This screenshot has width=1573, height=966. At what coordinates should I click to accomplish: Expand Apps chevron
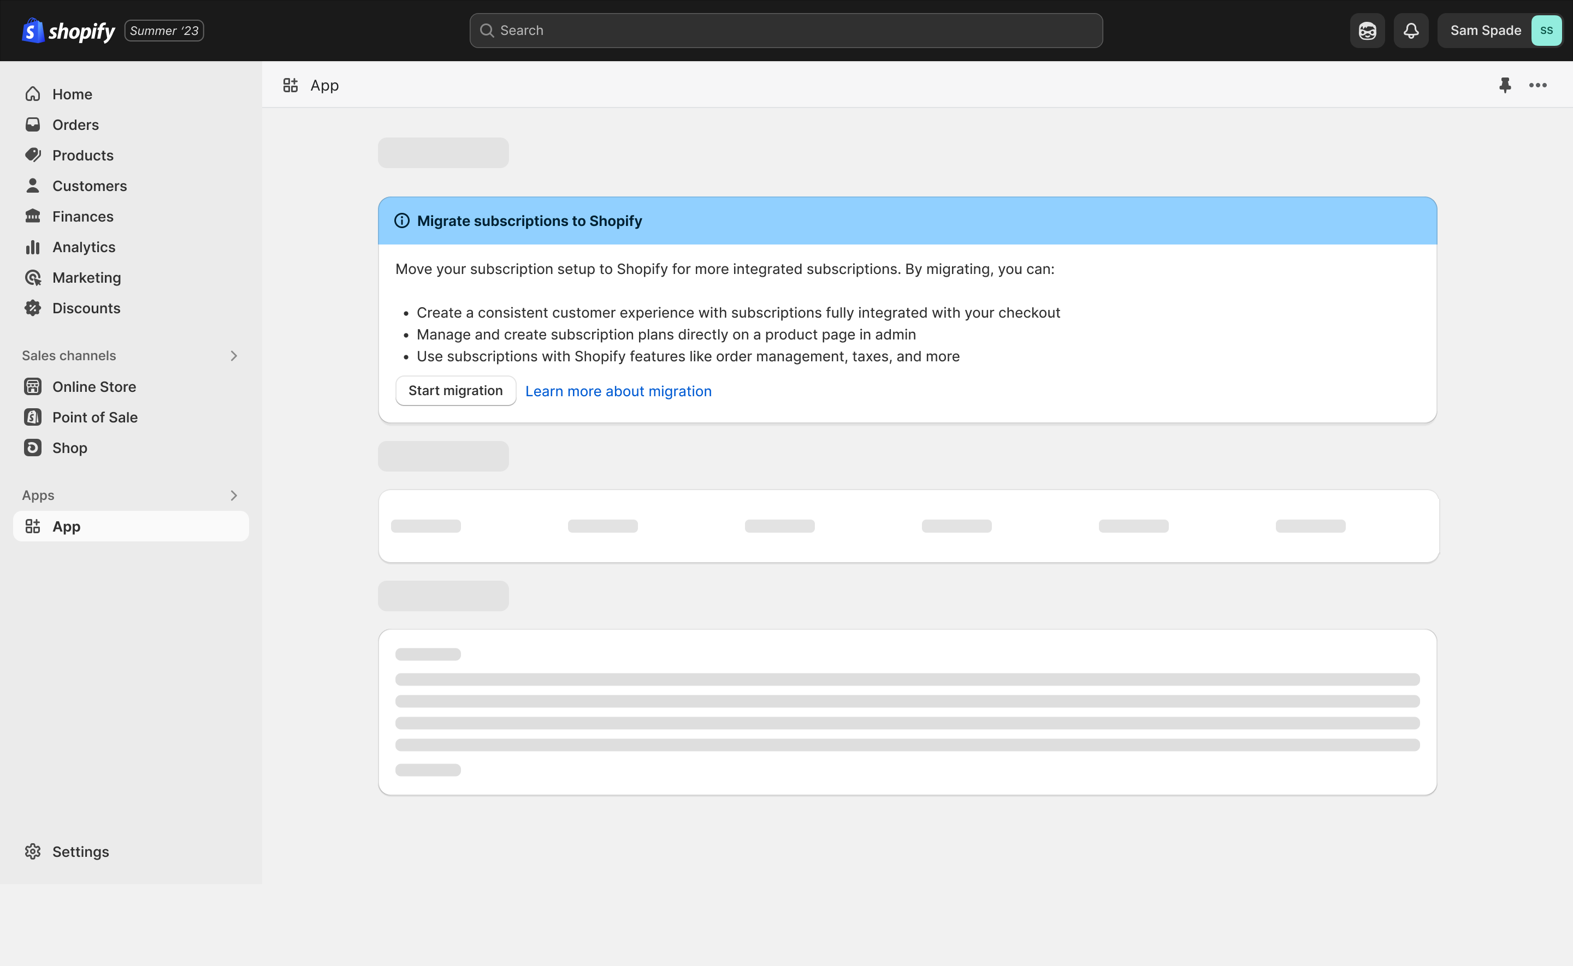(x=234, y=496)
